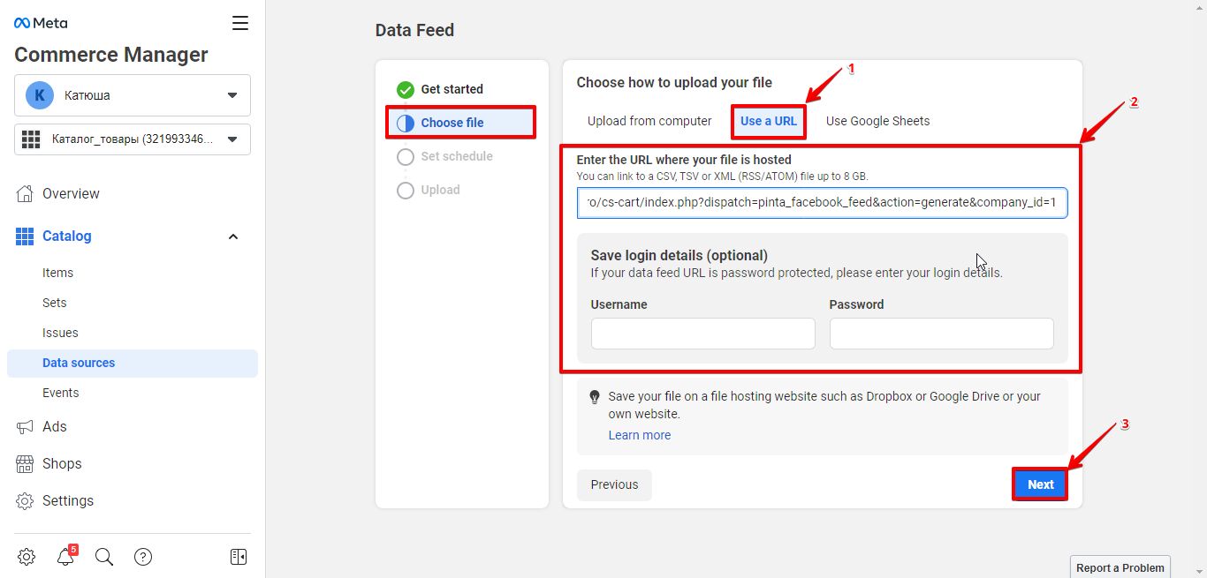1207x578 pixels.
Task: Open the help question mark icon
Action: 143,557
